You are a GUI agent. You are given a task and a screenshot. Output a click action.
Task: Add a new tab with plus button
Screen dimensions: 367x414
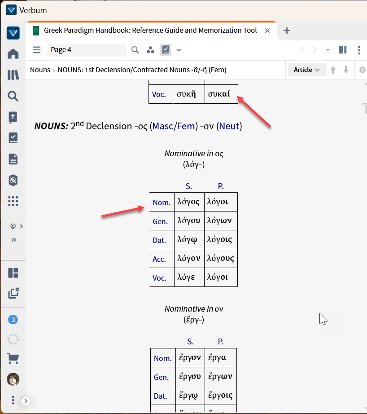coord(287,31)
